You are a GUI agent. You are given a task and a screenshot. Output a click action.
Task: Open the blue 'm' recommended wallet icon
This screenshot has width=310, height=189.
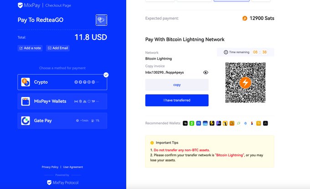[198, 123]
